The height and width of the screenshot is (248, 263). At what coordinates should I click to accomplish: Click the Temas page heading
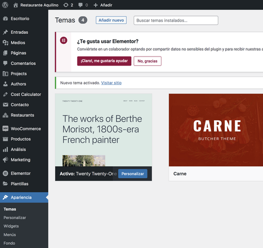point(65,20)
